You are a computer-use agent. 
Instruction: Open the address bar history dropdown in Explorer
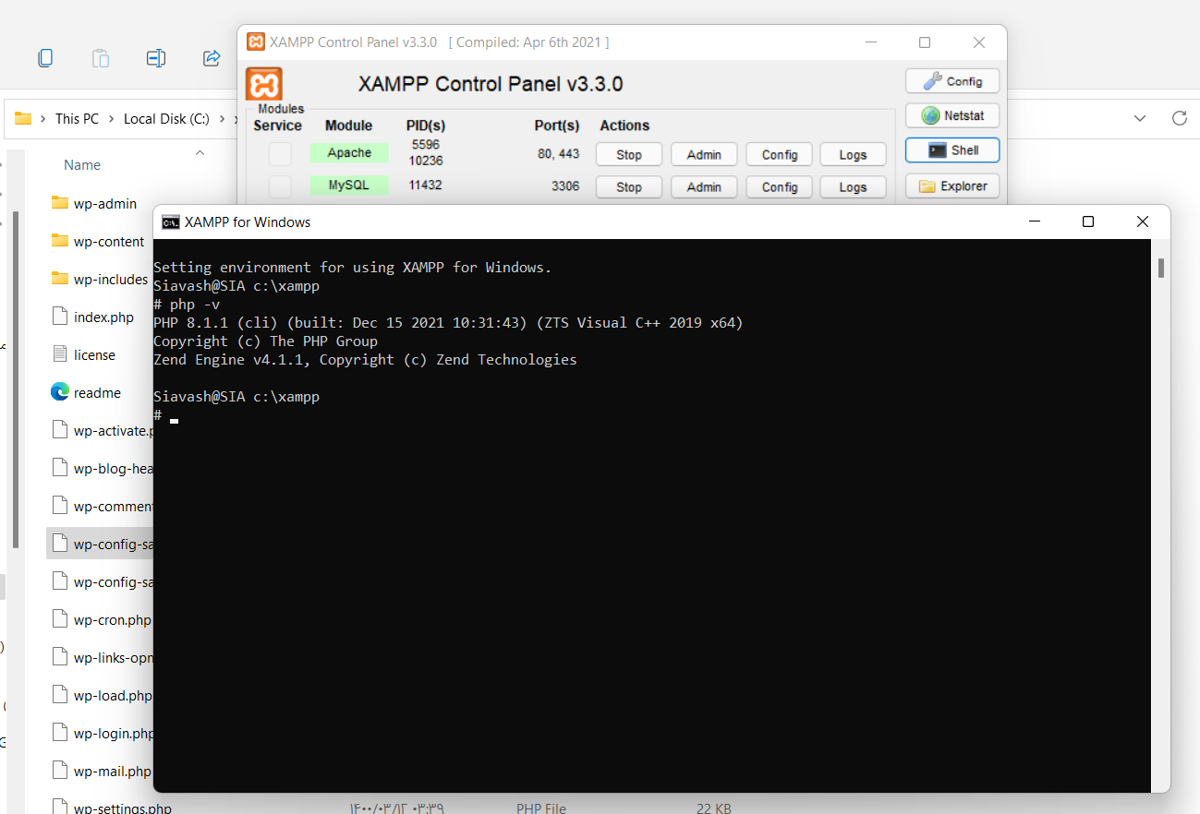1140,118
